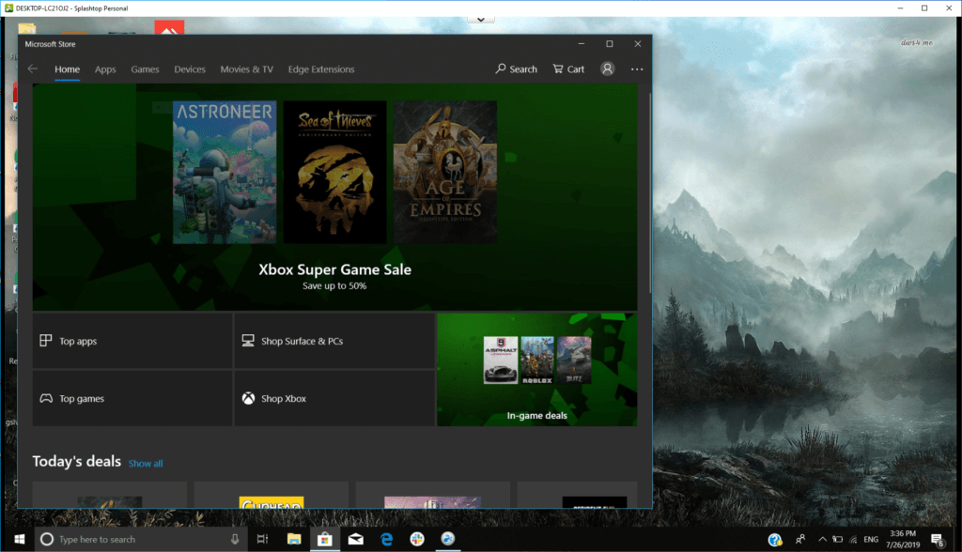
Task: Open the Splashtop dropdown arrow at screen top
Action: 480,18
